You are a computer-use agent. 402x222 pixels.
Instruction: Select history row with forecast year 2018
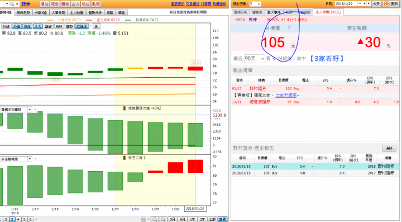click(x=315, y=166)
